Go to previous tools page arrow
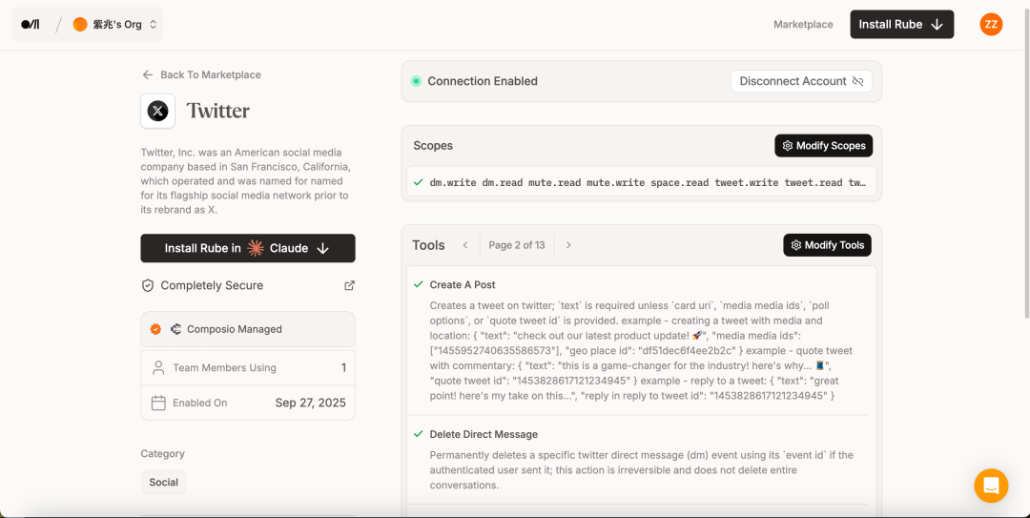Screen dimensions: 1030x518 coord(465,245)
